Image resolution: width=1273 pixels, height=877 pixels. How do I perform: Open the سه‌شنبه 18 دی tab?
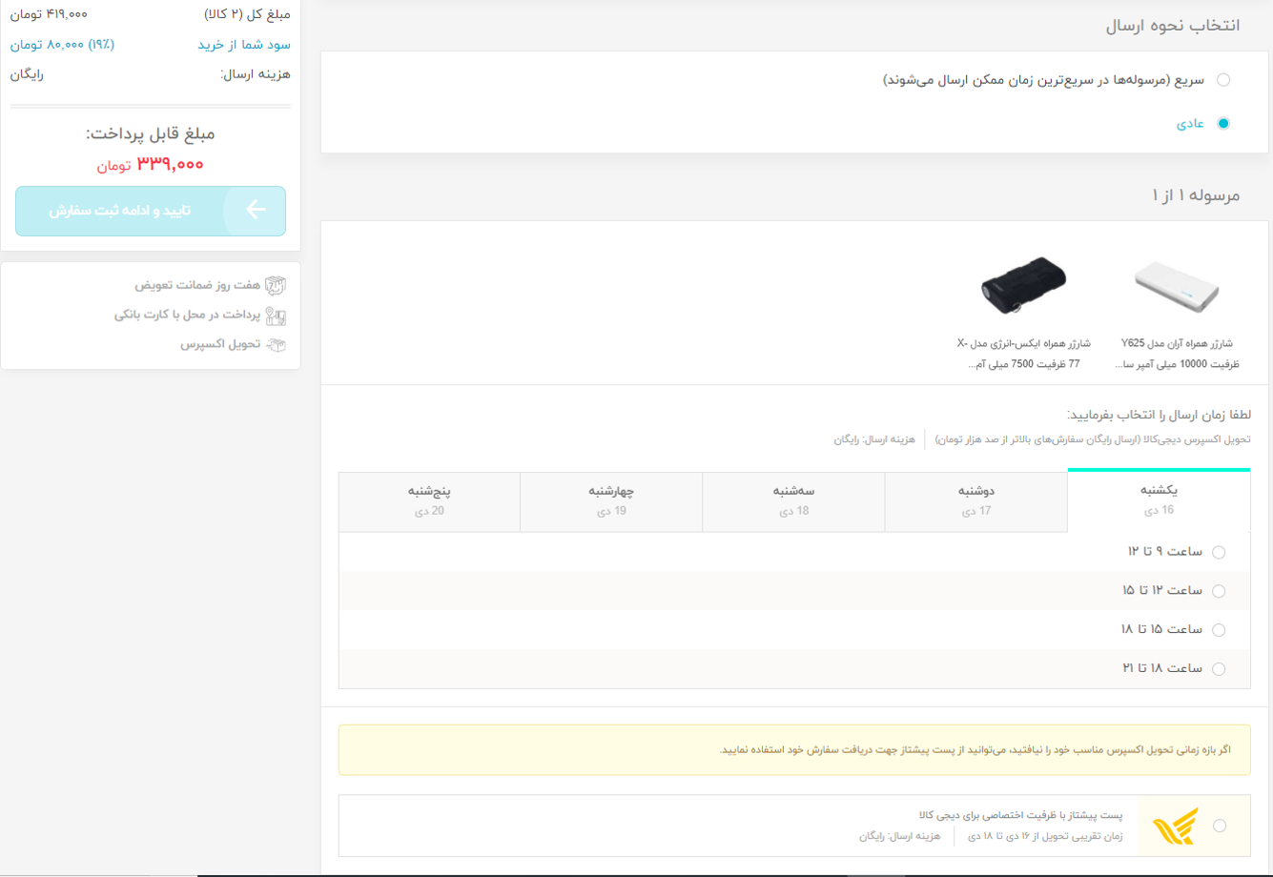tap(793, 501)
